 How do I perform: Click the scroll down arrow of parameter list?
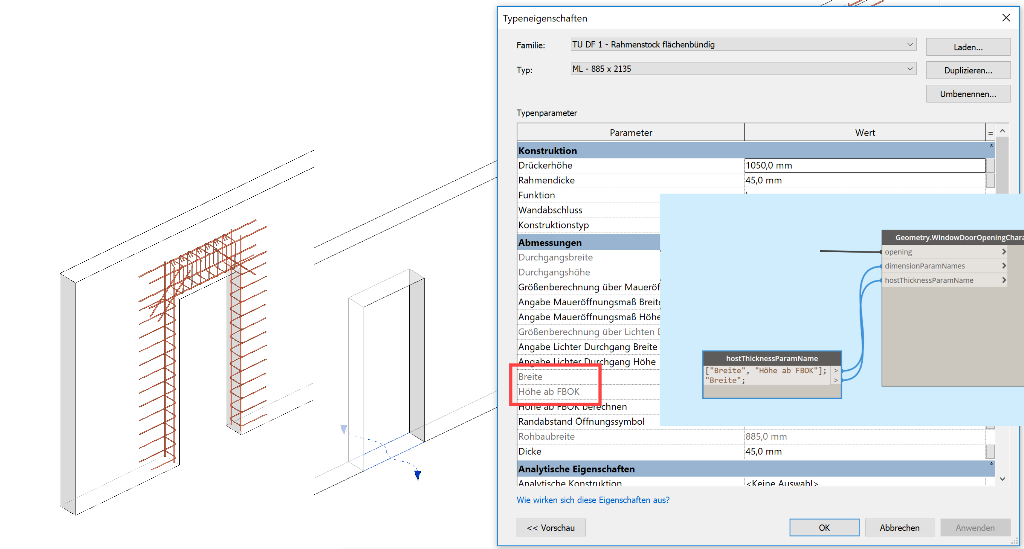point(1002,479)
